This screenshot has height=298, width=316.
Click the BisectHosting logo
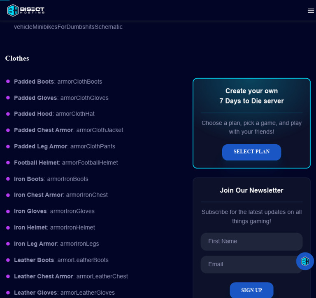[x=26, y=10]
